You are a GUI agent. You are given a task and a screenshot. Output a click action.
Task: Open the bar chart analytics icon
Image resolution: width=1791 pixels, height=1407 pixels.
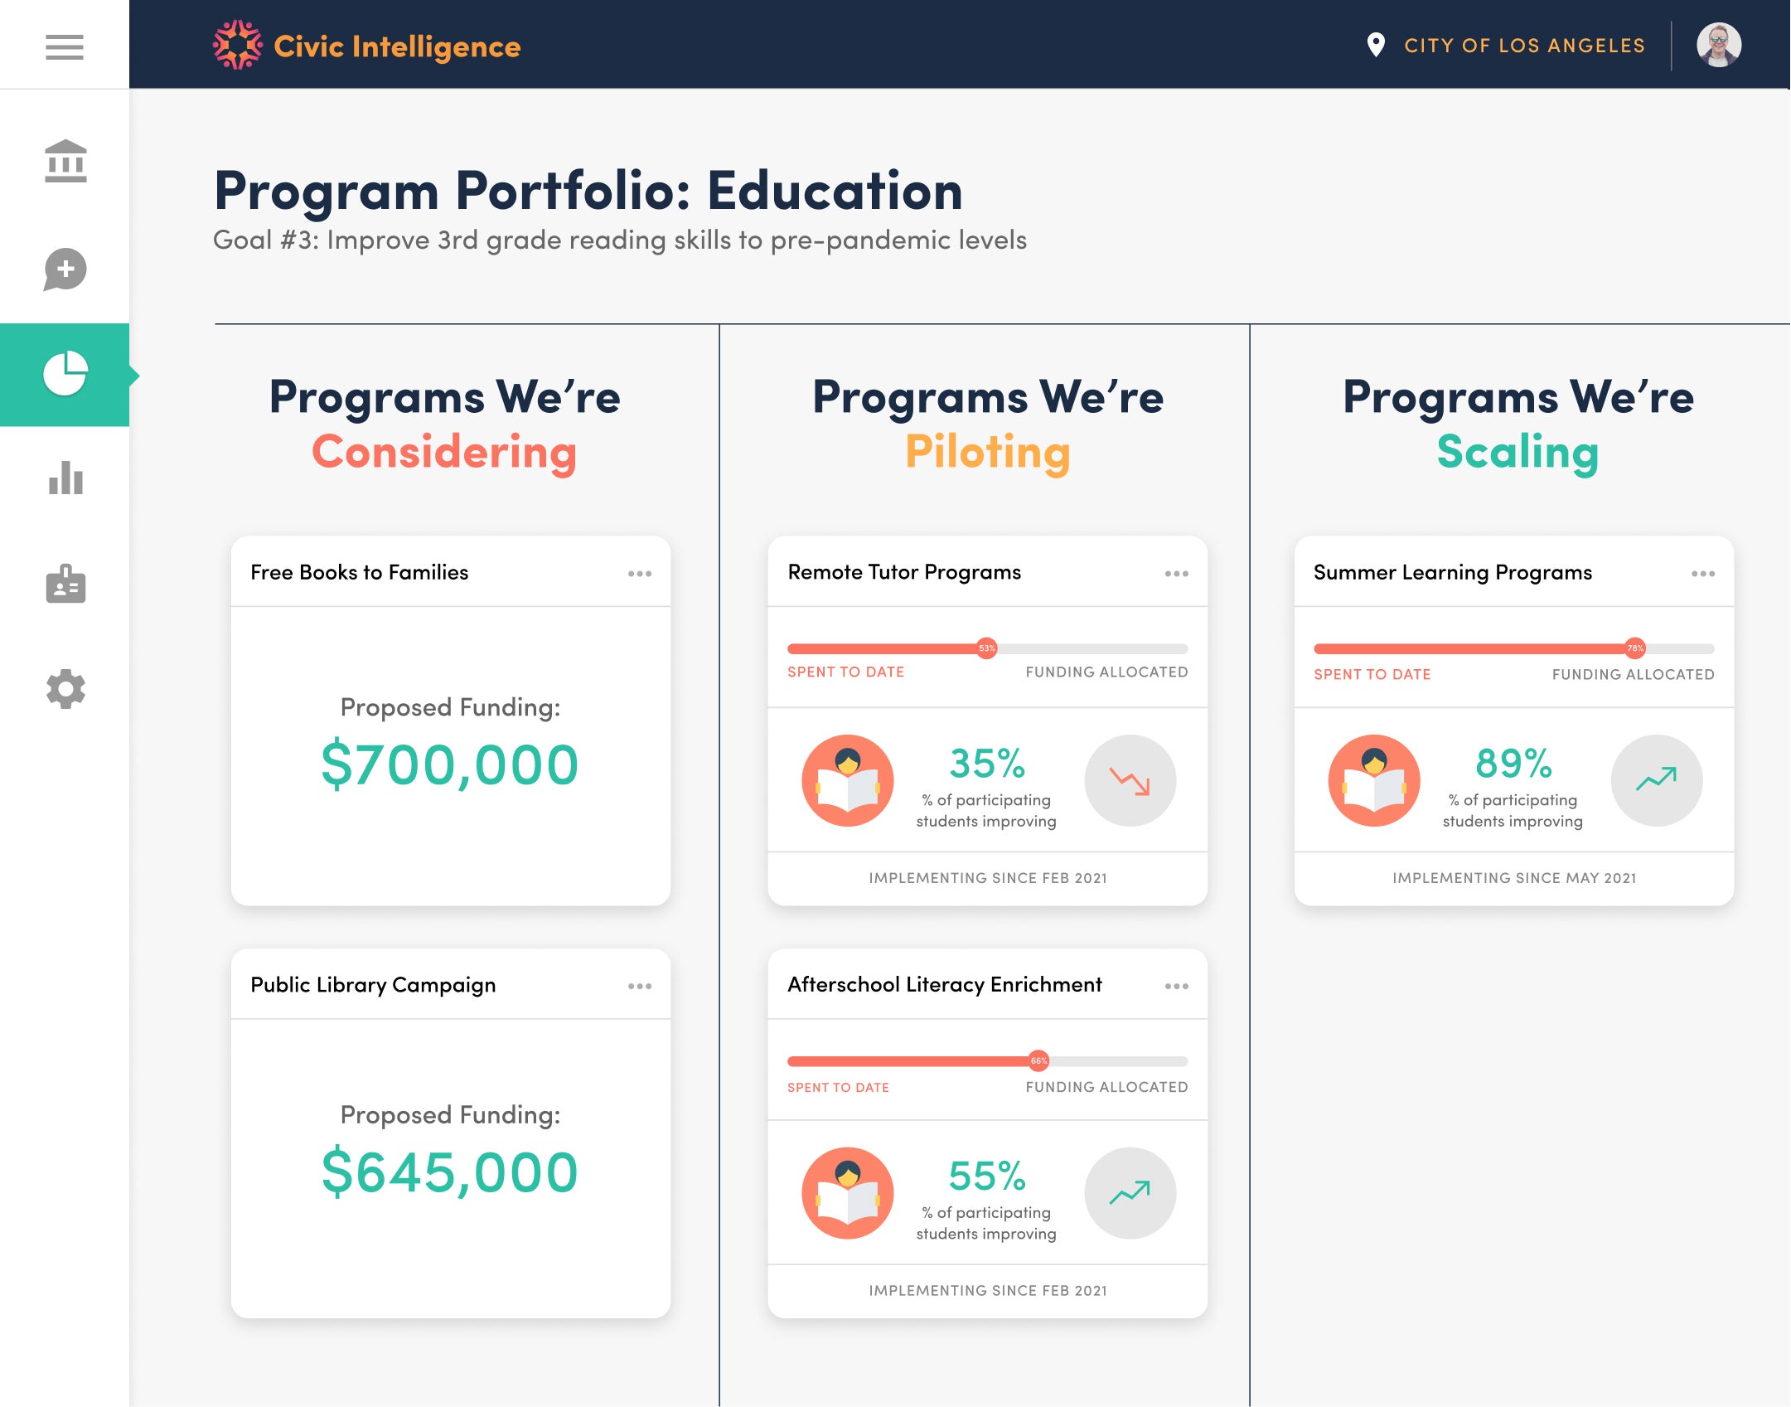(x=65, y=478)
